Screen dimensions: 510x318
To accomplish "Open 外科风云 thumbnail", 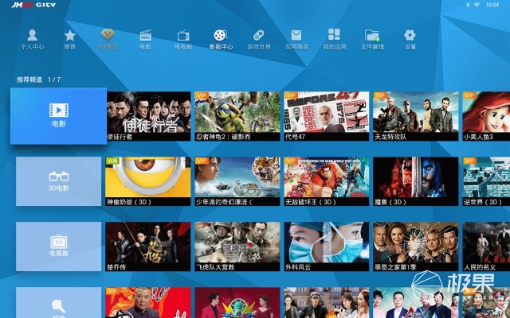I will coord(326,246).
